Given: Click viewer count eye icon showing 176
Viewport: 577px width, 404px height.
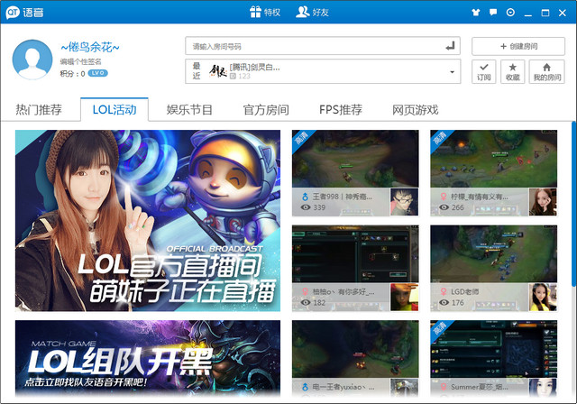Looking at the screenshot, I should pyautogui.click(x=444, y=302).
